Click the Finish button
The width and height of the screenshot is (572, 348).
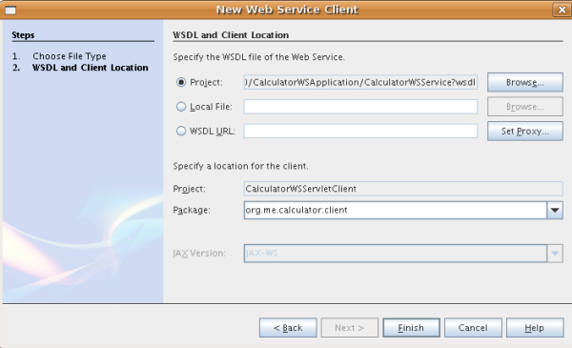(411, 328)
